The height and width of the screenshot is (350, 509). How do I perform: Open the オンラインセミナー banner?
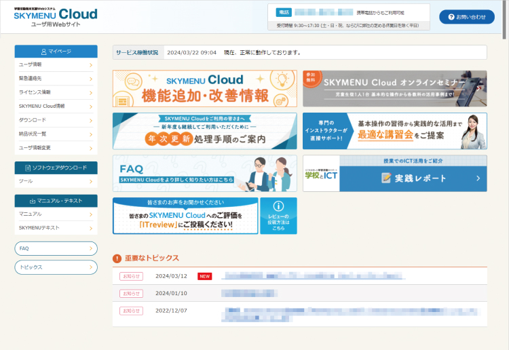(x=395, y=89)
